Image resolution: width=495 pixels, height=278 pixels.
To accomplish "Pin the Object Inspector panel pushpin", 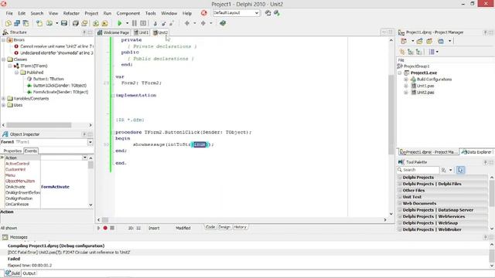I will 84,134.
